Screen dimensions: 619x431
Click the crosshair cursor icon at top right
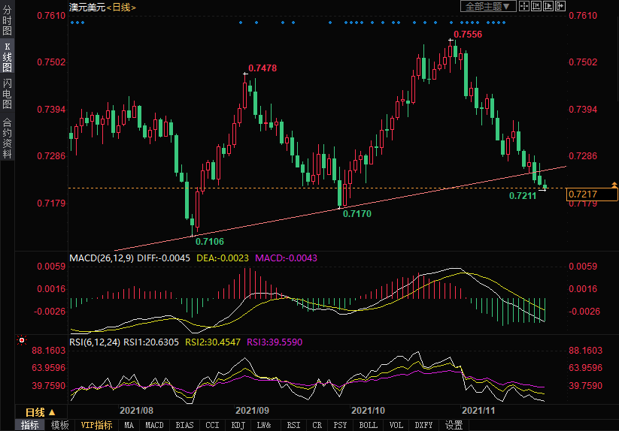(523, 6)
